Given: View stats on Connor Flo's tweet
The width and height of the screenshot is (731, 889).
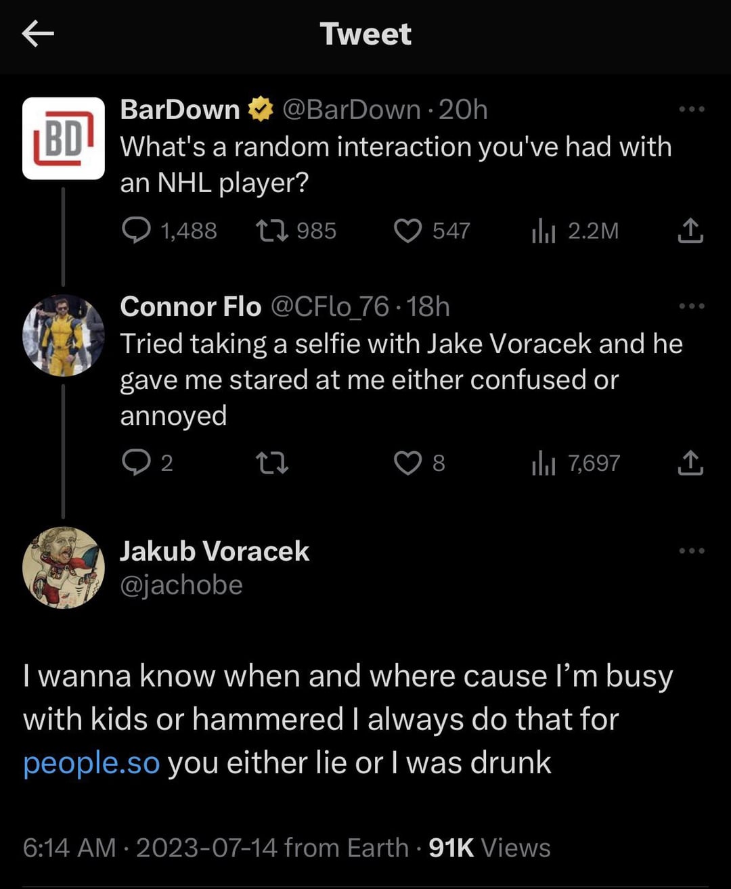Looking at the screenshot, I should pos(544,463).
